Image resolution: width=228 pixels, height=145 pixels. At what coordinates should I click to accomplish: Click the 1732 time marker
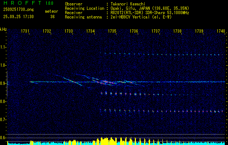47,31
